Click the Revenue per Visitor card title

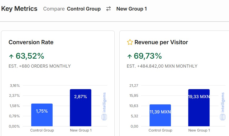tap(161, 42)
